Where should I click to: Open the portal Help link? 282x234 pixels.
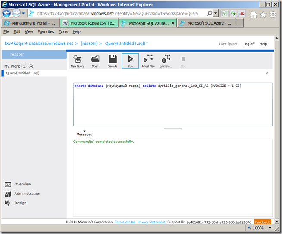click(263, 44)
